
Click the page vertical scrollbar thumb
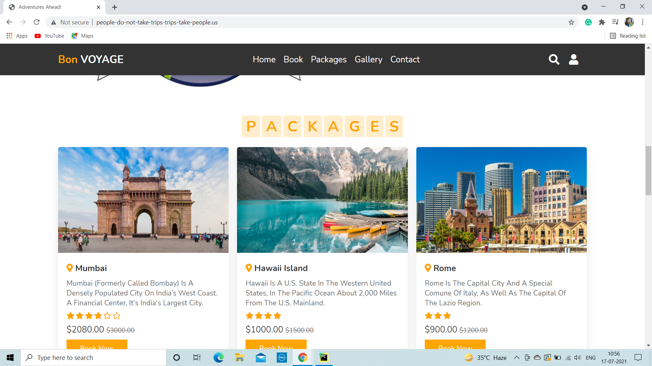pyautogui.click(x=648, y=170)
